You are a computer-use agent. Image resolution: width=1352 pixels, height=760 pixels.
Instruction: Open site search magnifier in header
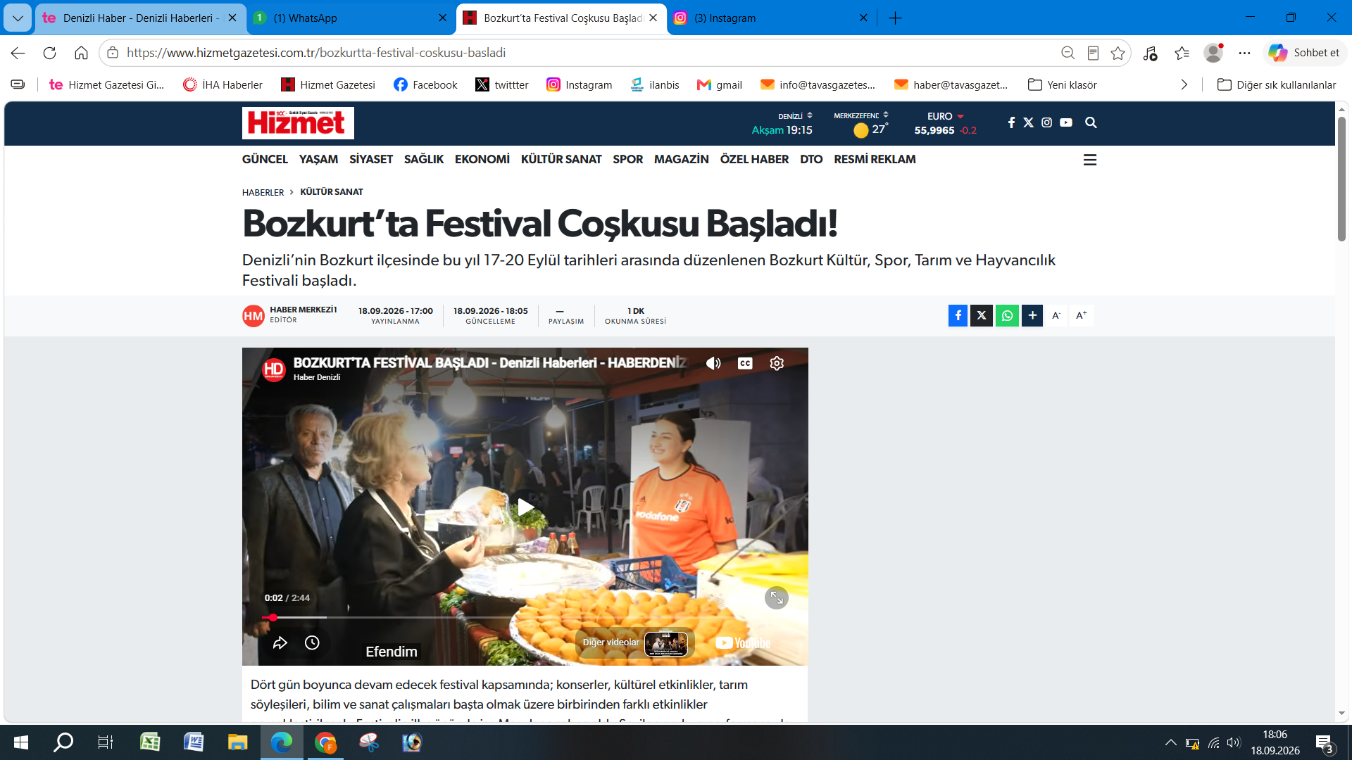pyautogui.click(x=1091, y=122)
